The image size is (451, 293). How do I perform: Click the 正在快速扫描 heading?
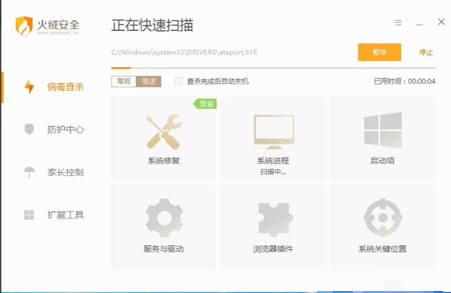pos(152,26)
